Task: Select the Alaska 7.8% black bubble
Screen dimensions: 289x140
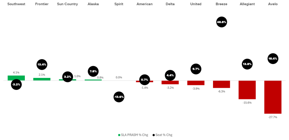Action: tap(93, 71)
